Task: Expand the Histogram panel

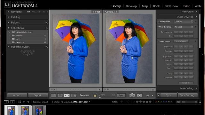Action: tap(196, 11)
